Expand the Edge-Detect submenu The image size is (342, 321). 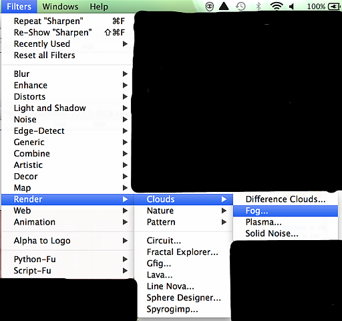[67, 131]
